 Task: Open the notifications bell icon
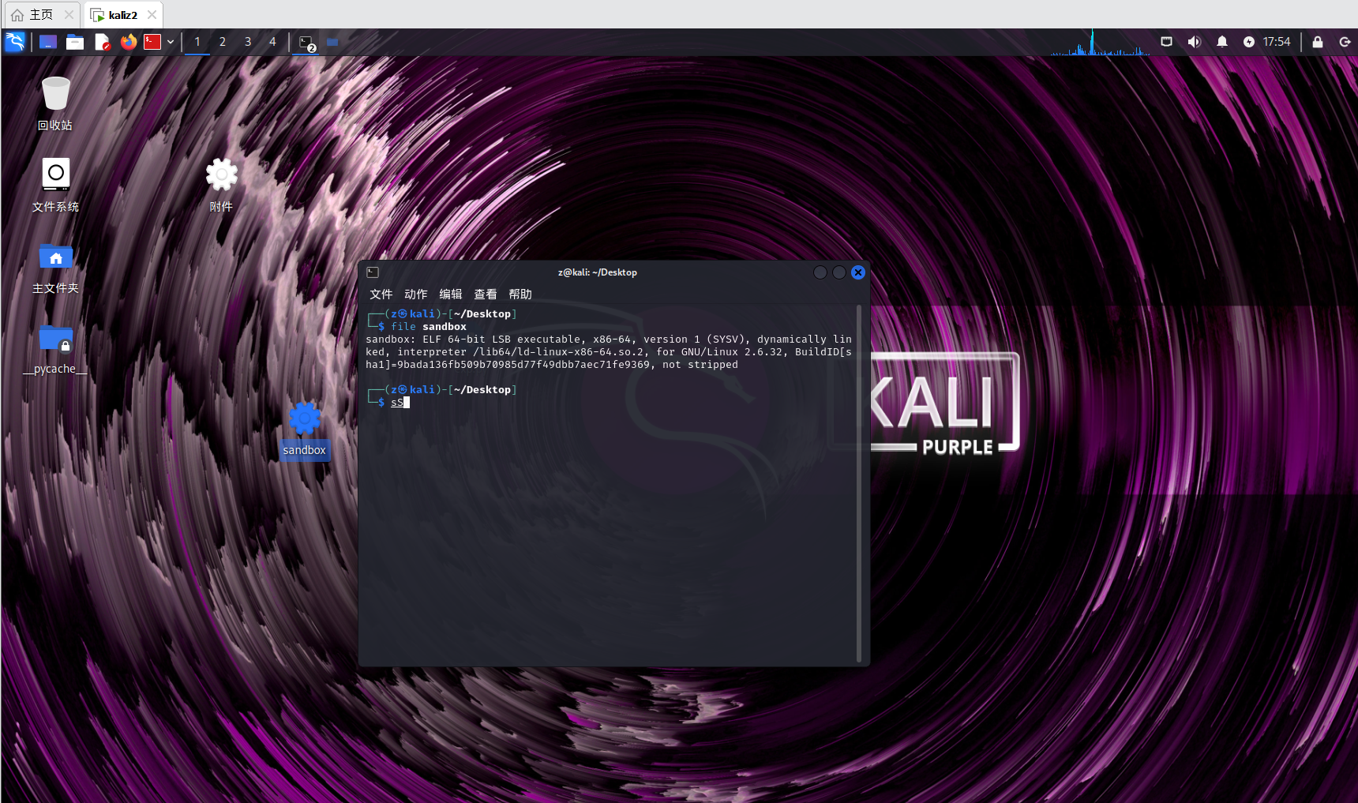pyautogui.click(x=1222, y=42)
